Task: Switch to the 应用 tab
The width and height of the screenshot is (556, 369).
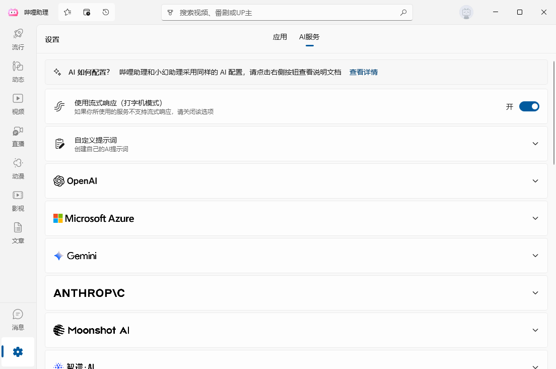Action: click(x=280, y=37)
